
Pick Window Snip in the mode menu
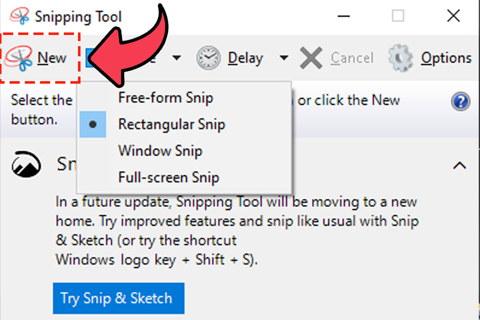tap(184, 151)
